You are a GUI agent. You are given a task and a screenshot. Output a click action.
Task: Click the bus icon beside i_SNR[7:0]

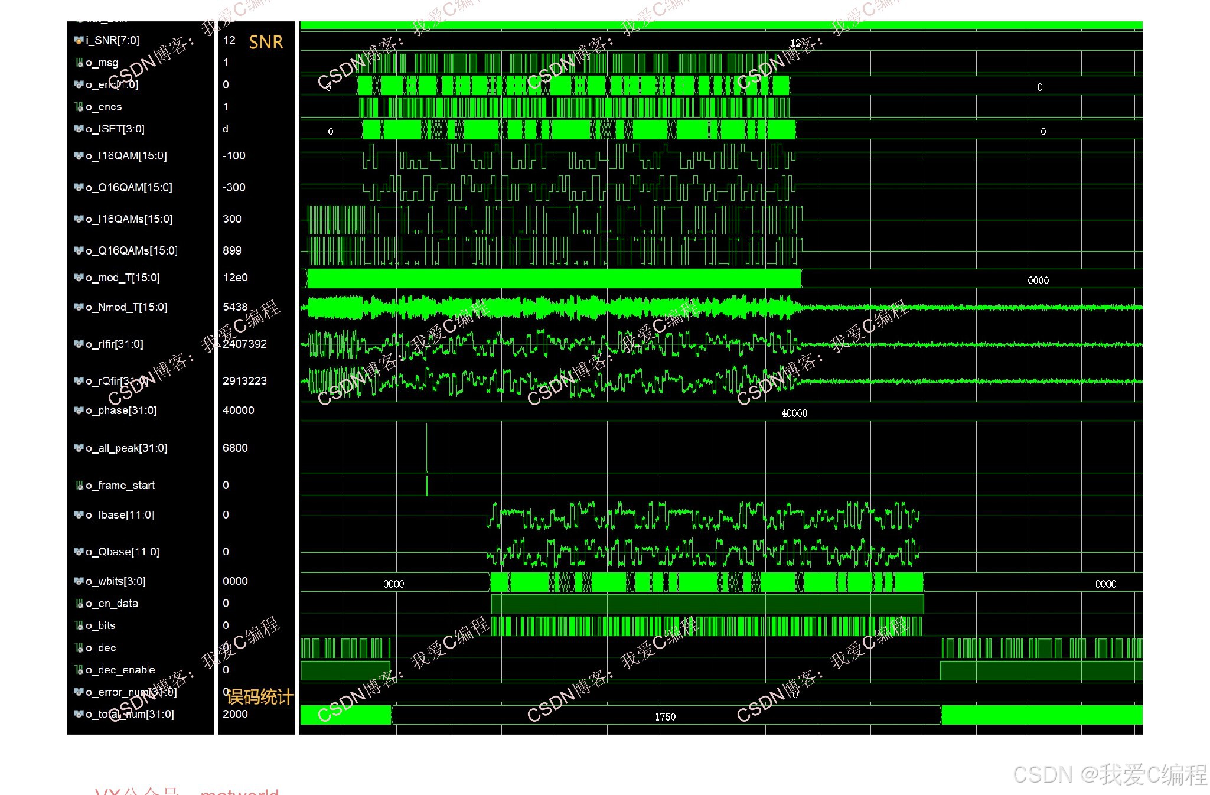click(79, 40)
